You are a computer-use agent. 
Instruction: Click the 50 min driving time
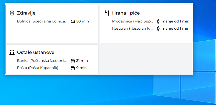(x=83, y=21)
